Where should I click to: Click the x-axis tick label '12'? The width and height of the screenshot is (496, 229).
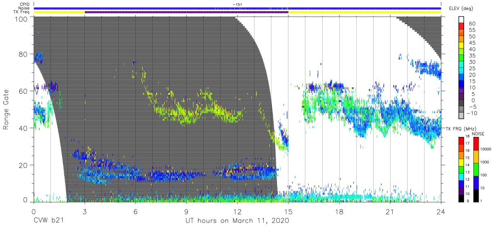click(x=237, y=212)
